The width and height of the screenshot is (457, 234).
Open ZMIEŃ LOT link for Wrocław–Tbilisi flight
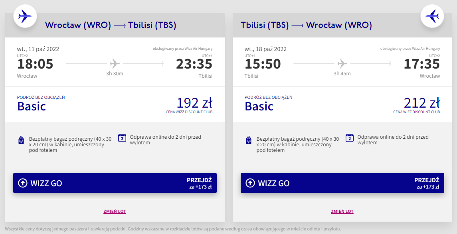pyautogui.click(x=115, y=211)
